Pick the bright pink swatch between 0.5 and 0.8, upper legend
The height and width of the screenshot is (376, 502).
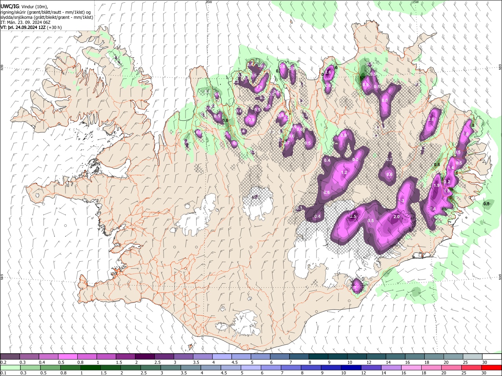[x=68, y=357]
